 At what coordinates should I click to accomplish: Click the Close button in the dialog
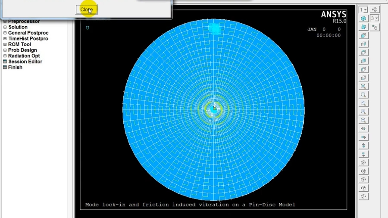(x=86, y=10)
